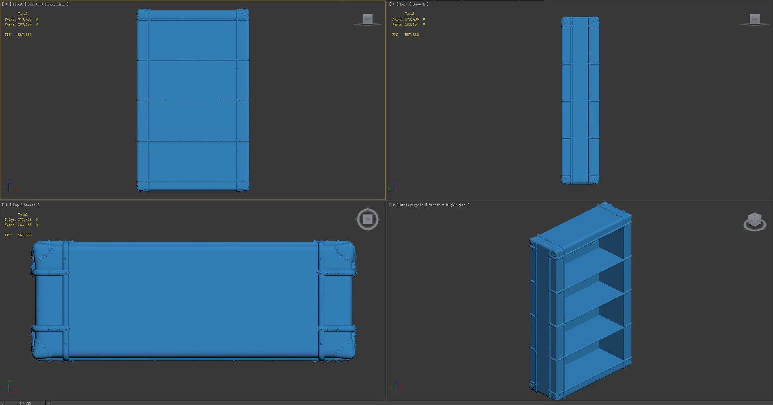Click the FPS: 567.660 readout in Top viewport
Image resolution: width=773 pixels, height=405 pixels.
click(18, 235)
